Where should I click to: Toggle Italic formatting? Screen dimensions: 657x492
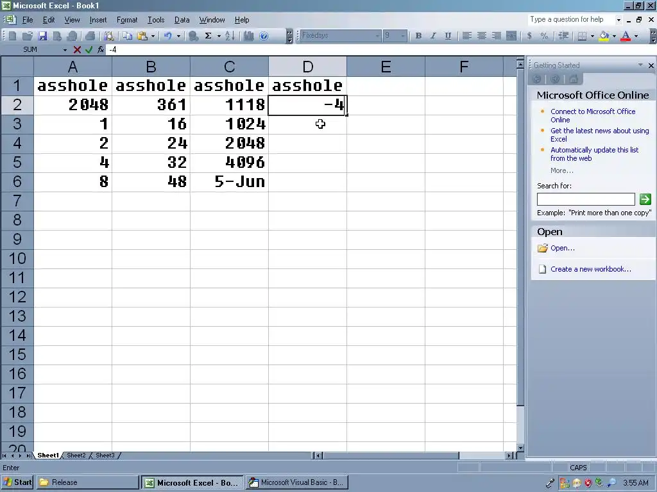(433, 36)
